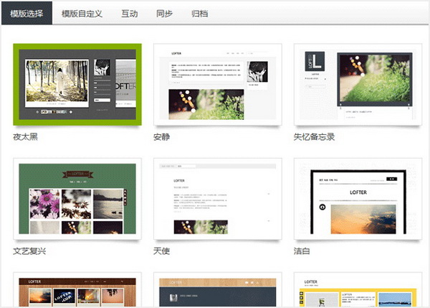
Task: Click the 夜太黑 template name label
Action: coord(25,137)
